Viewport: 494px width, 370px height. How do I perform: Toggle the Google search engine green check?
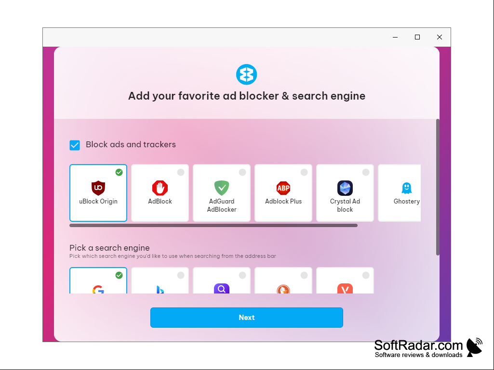119,275
